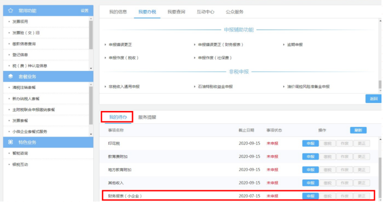
Task: Select the 我的待办 tab
Action: pyautogui.click(x=118, y=117)
